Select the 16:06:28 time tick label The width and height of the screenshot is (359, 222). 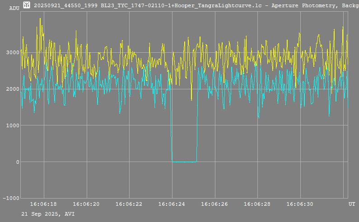click(257, 204)
